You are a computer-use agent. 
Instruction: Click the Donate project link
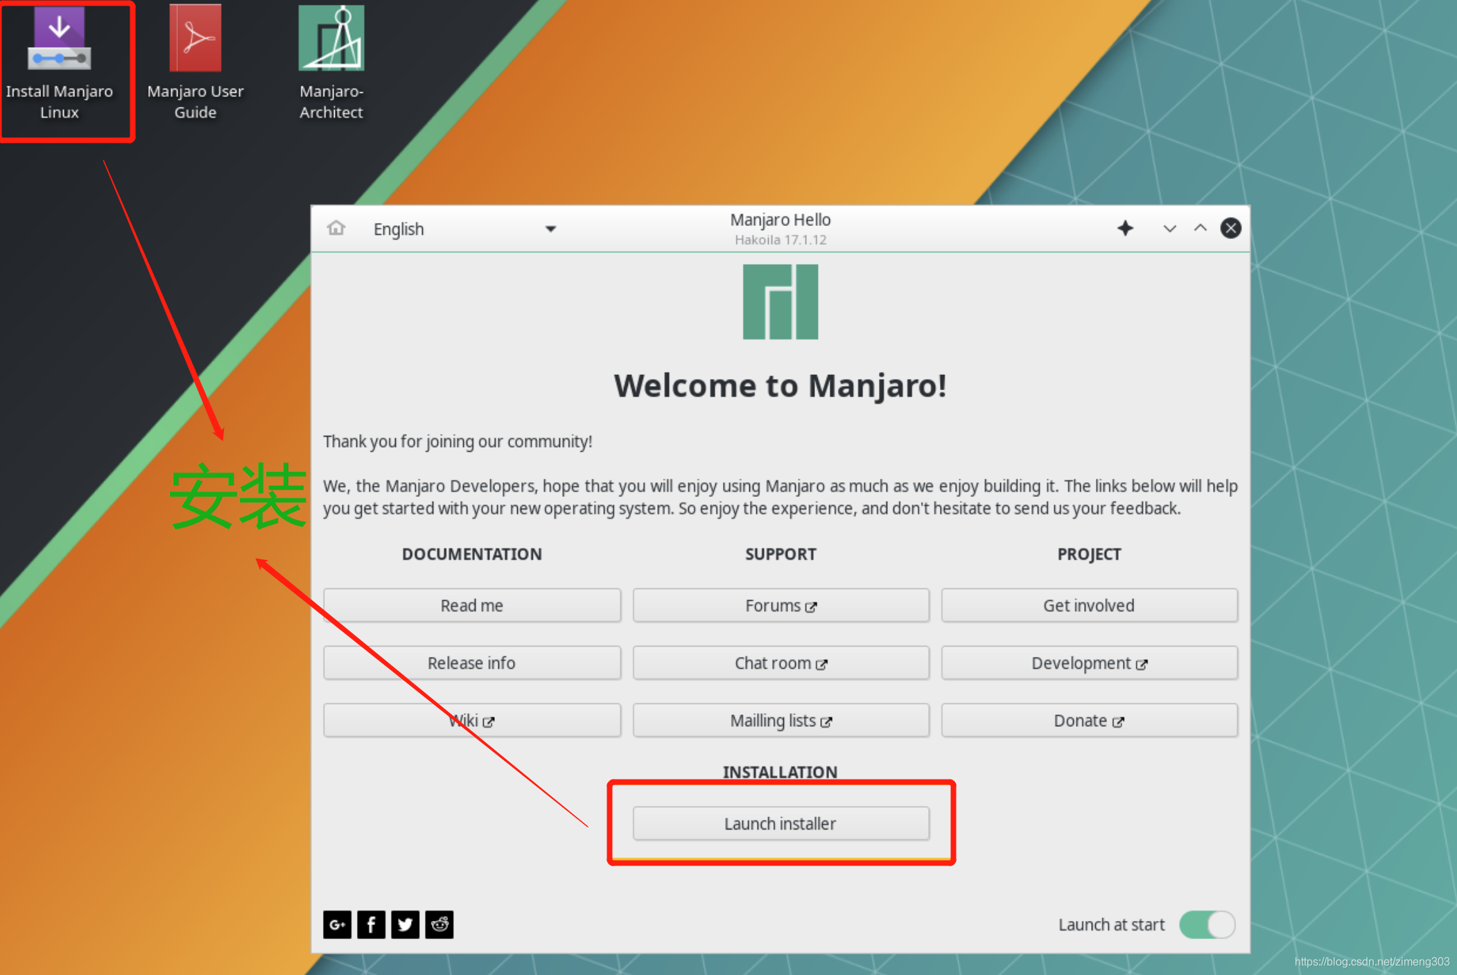click(x=1088, y=719)
